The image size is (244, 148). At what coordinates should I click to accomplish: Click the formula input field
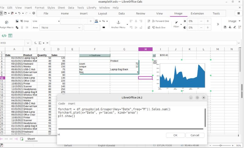click(x=143, y=43)
